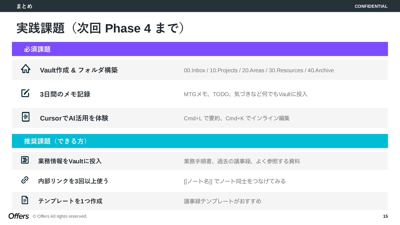Click the pencil edit icon beside 3日間のメモ記録
400x225 pixels.
pos(25,93)
